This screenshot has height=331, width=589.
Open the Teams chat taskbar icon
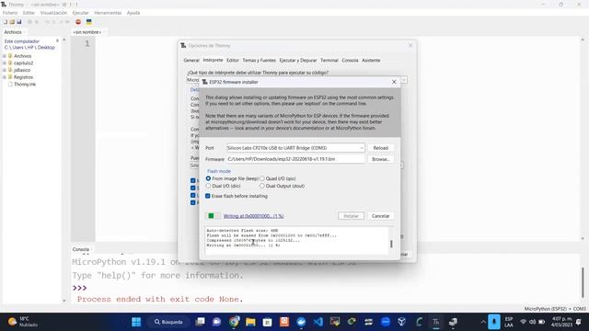point(217,322)
